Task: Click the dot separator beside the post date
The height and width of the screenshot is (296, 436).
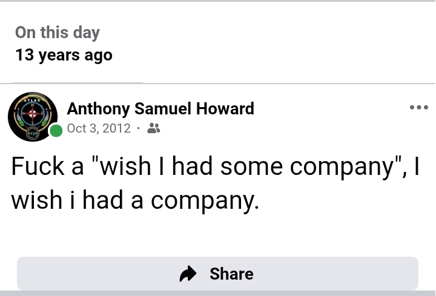Action: pyautogui.click(x=139, y=128)
